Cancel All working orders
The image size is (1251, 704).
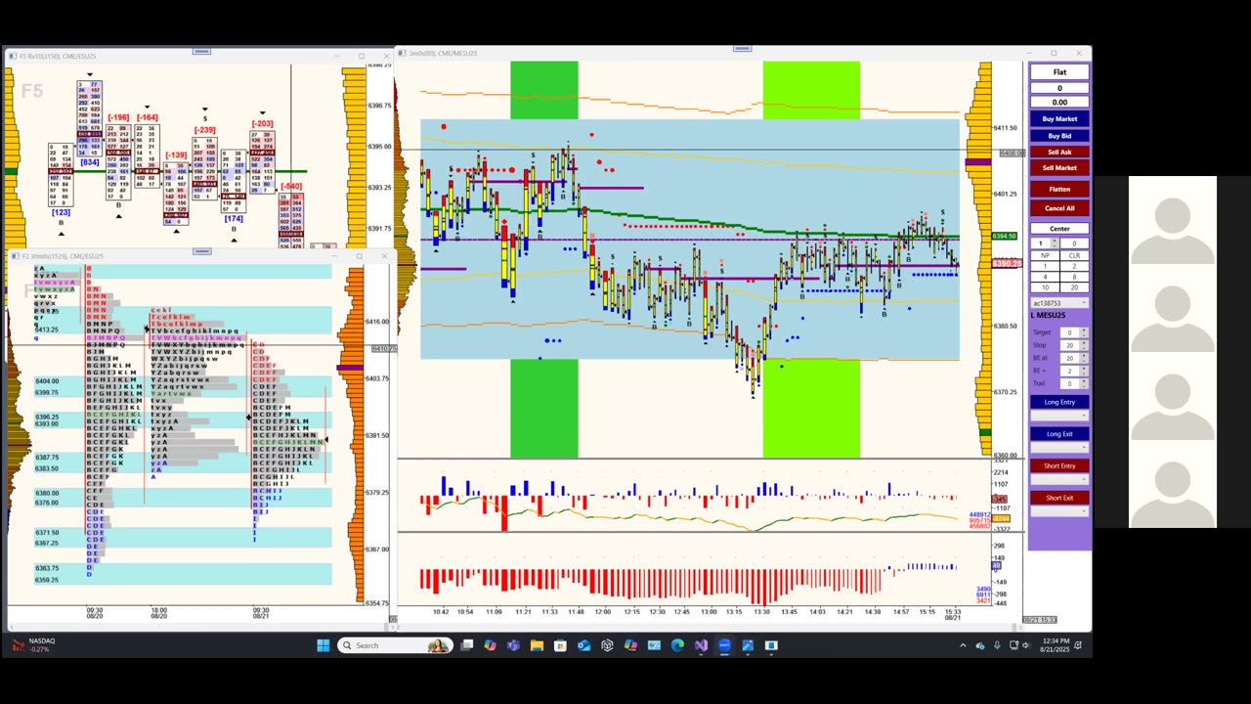[1059, 208]
